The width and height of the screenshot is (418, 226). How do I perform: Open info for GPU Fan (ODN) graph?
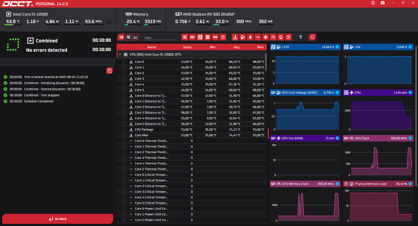pyautogui.click(x=337, y=138)
